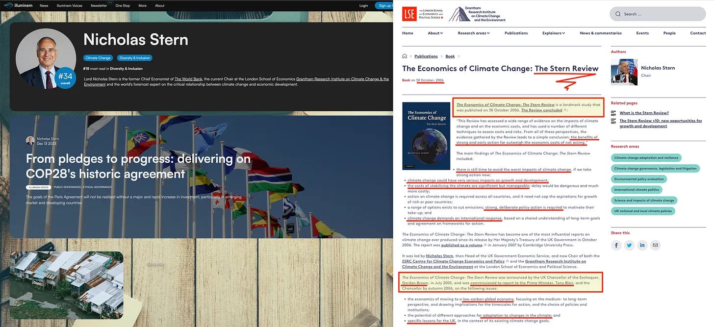Click the ILLUMINEM VOICES label on article

(39, 187)
